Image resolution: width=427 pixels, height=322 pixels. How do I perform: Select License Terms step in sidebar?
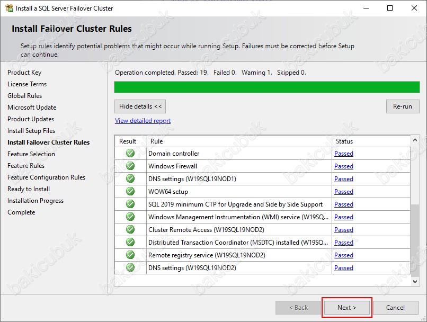click(x=27, y=84)
